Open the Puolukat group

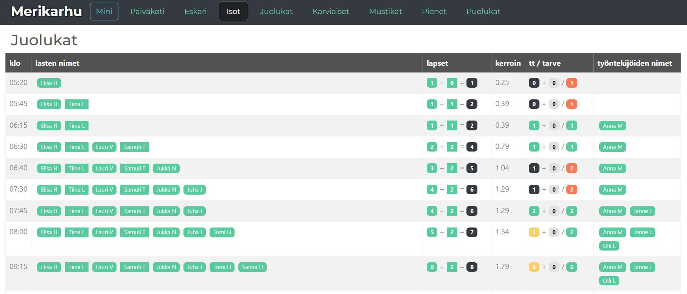coord(483,12)
